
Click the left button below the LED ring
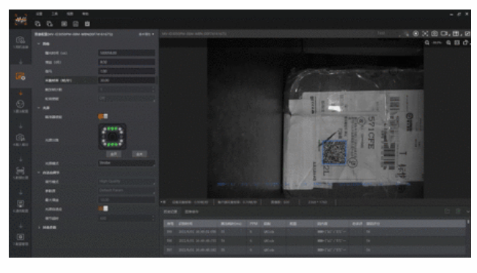(114, 154)
